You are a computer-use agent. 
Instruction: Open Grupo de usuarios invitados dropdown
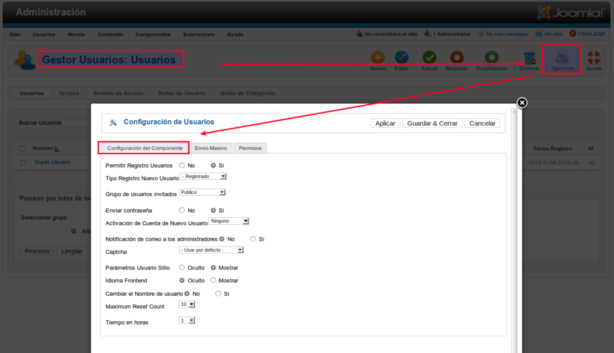[203, 192]
